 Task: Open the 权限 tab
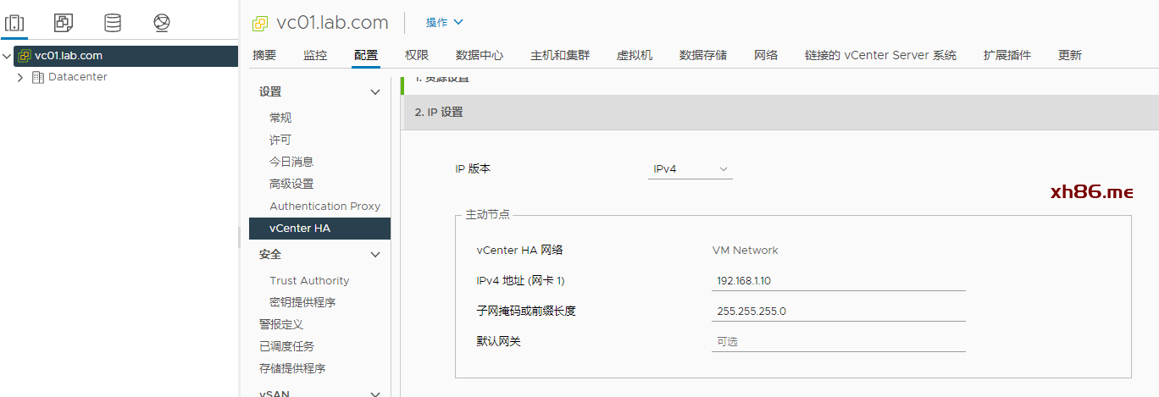click(417, 55)
